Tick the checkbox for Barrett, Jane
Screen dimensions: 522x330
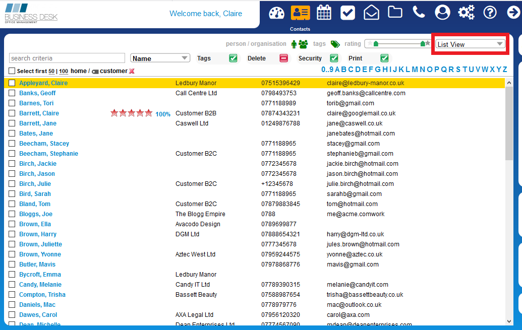[12, 123]
